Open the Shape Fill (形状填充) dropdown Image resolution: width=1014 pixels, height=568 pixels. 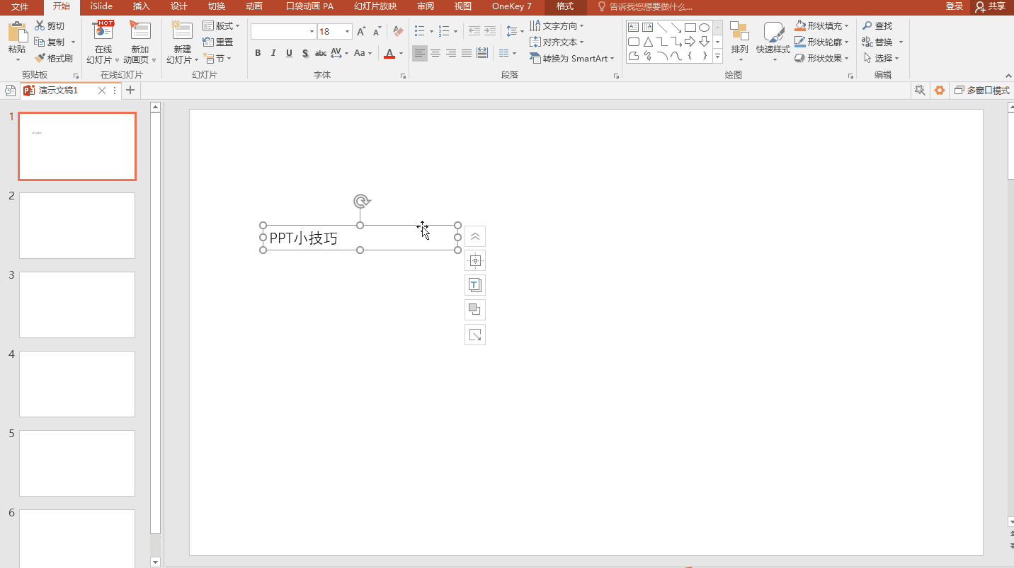(x=822, y=25)
